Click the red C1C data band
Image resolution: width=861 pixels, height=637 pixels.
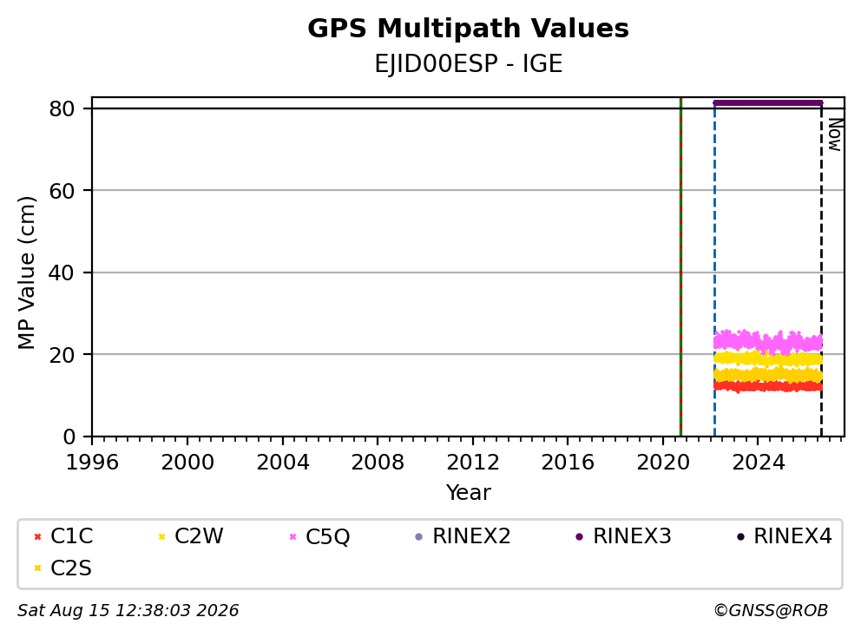(767, 386)
